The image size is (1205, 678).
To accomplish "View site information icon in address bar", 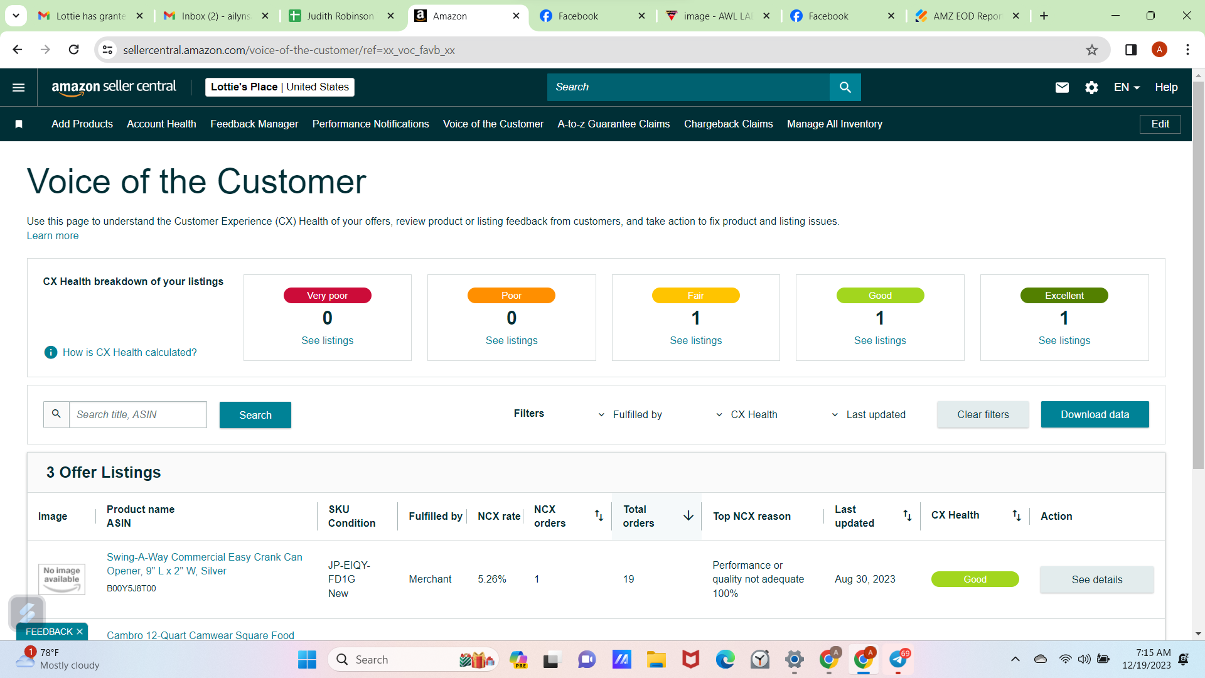I will (x=108, y=50).
